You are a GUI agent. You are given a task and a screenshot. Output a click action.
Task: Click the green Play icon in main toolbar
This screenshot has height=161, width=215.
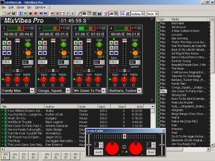pyautogui.click(x=26, y=13)
